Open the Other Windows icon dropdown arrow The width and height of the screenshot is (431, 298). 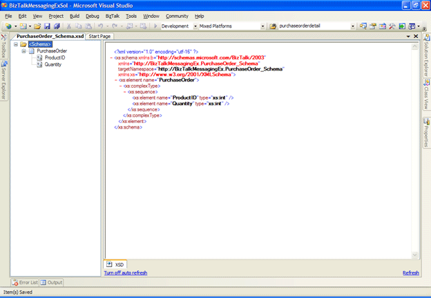coord(419,26)
